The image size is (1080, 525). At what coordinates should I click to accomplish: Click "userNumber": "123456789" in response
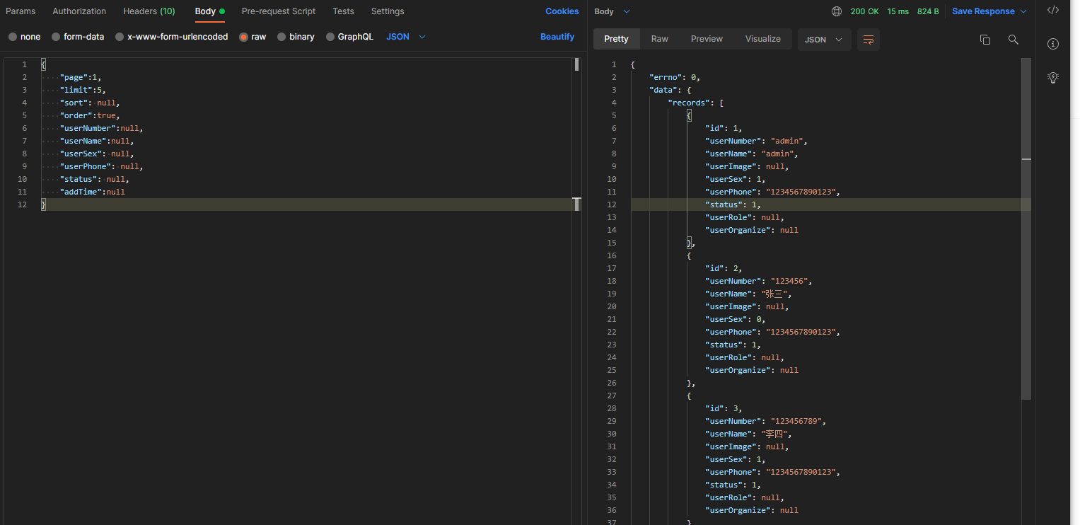766,421
